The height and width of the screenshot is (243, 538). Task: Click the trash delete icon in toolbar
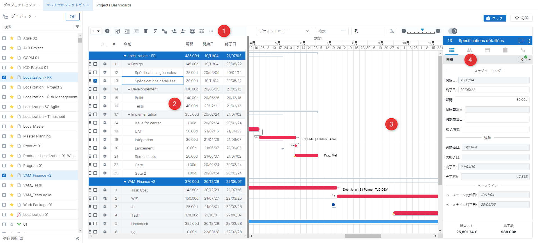point(146,31)
